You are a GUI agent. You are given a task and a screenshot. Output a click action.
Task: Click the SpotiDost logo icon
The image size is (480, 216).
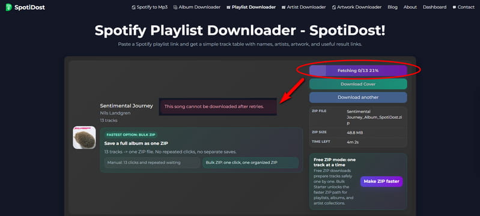pyautogui.click(x=9, y=7)
